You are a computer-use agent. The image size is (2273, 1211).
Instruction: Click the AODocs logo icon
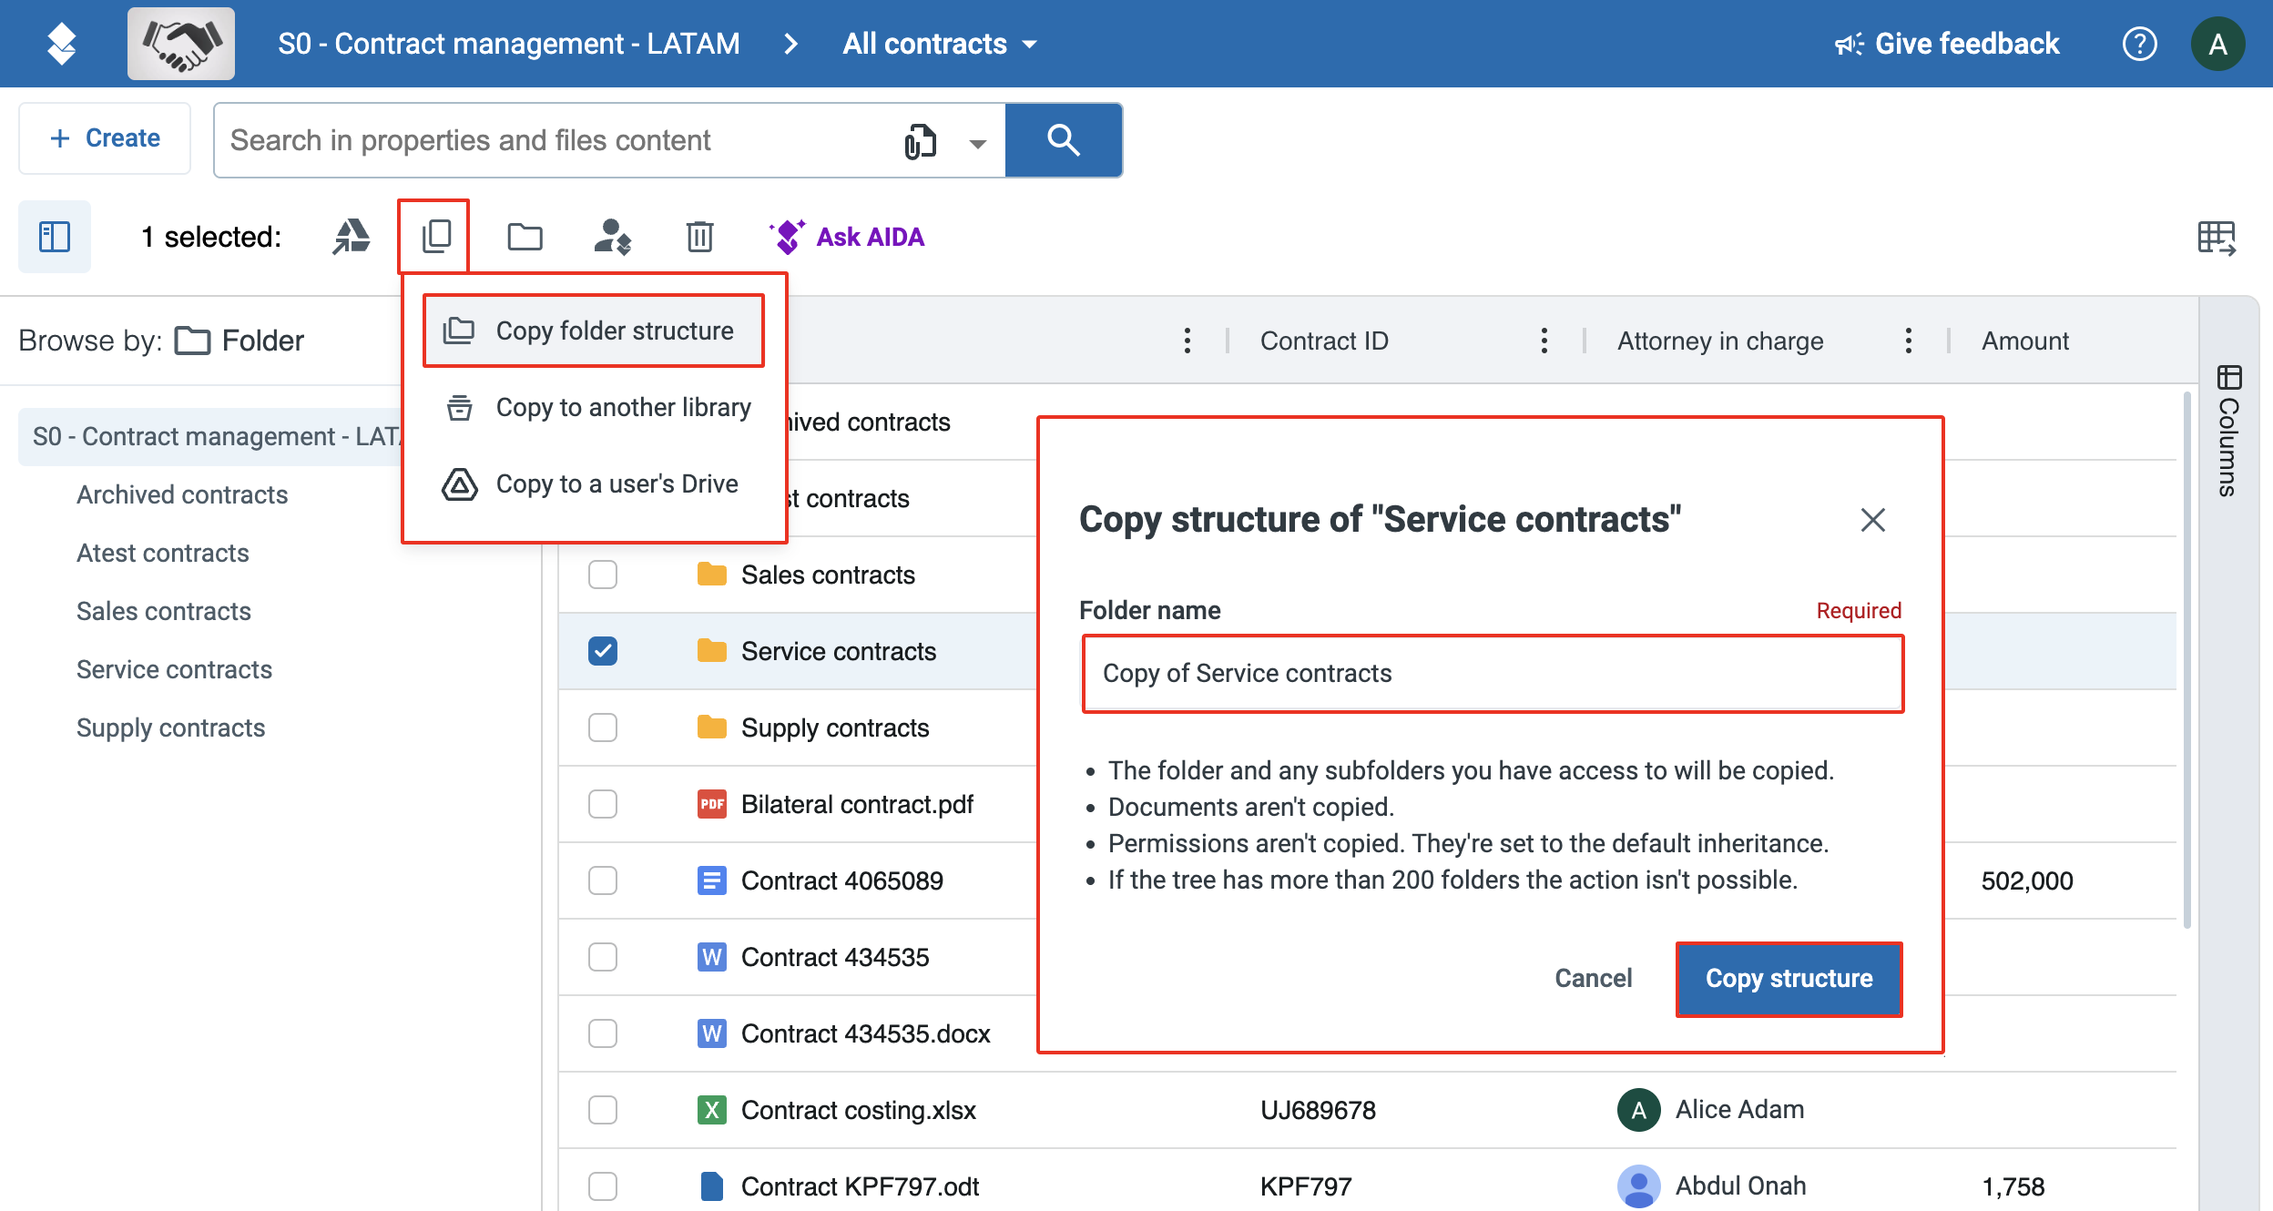pyautogui.click(x=61, y=44)
